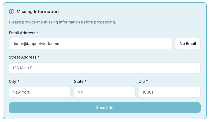Submit the form with Save Info
Viewport: 209px width, 122px height.
click(105, 108)
